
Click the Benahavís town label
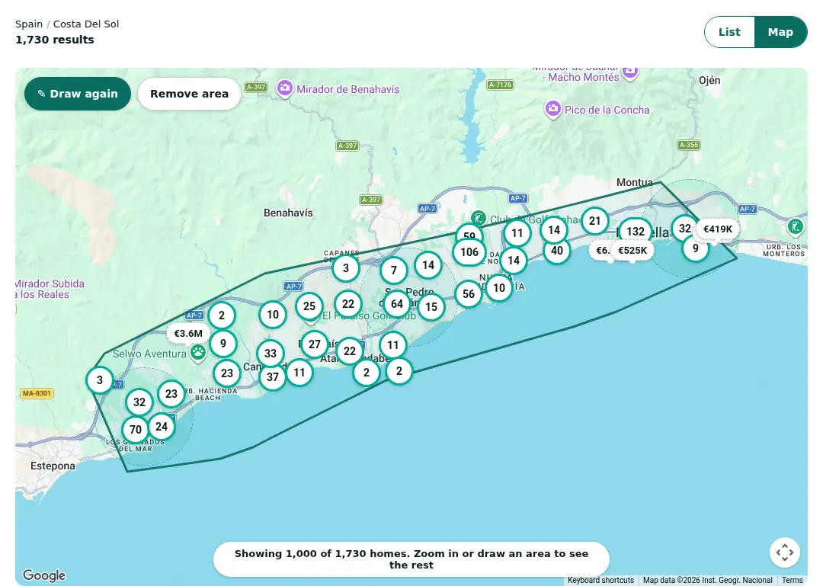(288, 213)
